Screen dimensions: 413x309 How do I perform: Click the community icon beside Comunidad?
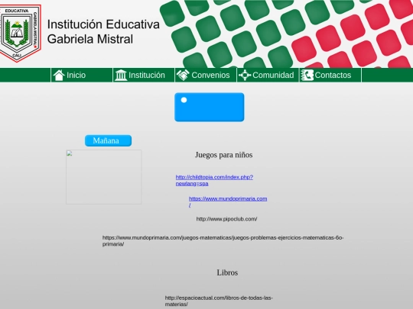[x=245, y=75]
